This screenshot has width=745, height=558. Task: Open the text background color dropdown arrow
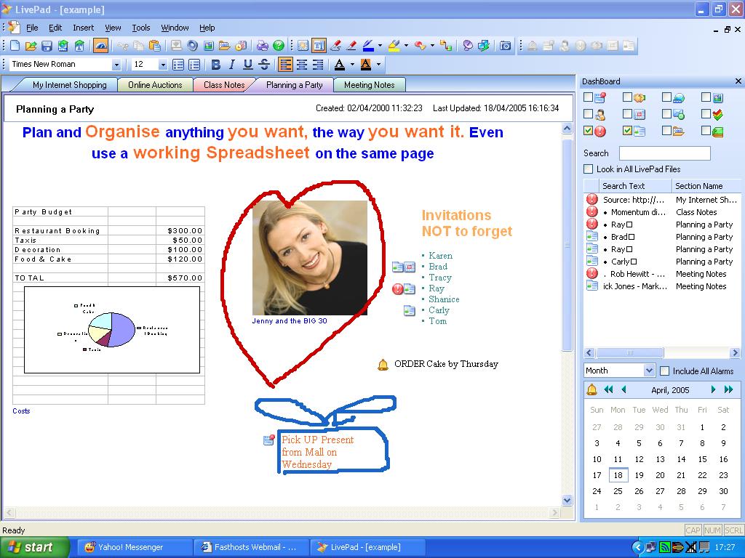tap(378, 65)
